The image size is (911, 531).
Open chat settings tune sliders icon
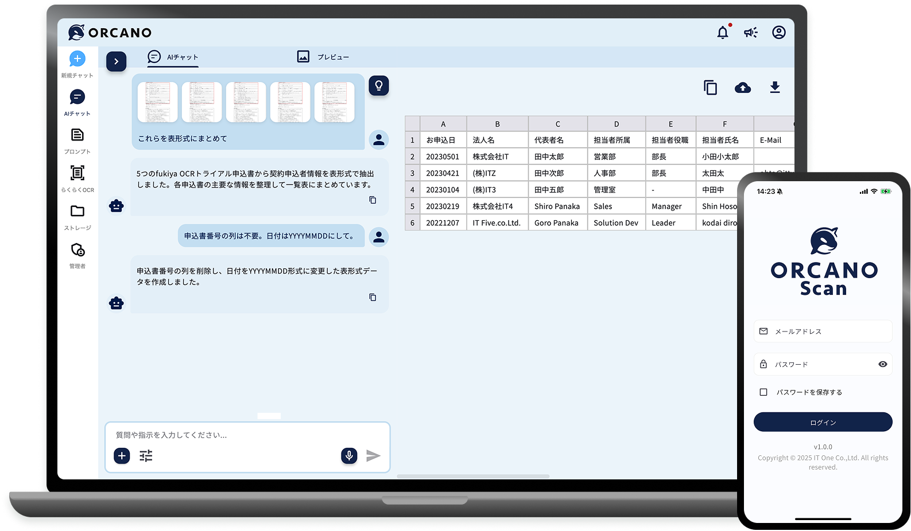[146, 456]
